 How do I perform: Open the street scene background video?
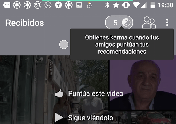coord(54,90)
